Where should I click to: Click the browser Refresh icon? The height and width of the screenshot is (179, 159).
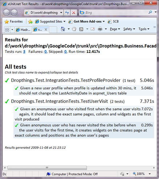tap(67, 12)
